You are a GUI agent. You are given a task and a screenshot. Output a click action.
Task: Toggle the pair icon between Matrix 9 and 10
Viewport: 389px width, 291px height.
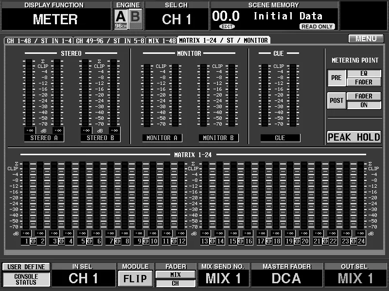146,241
